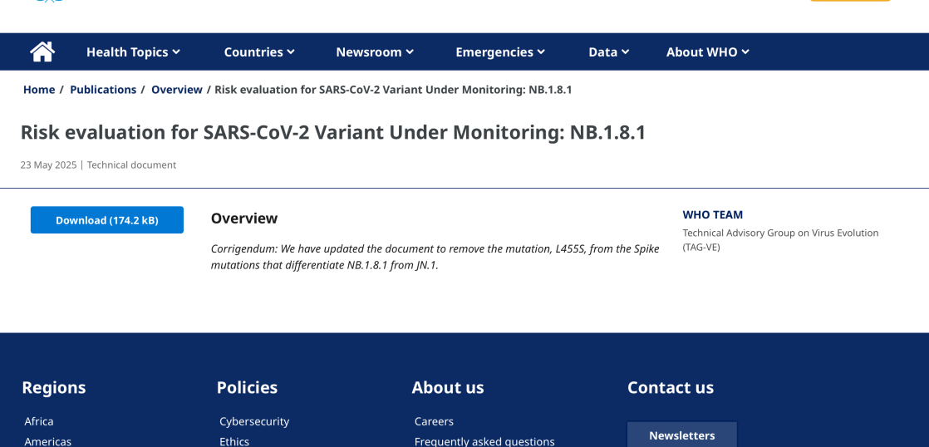Open the Africa region link
This screenshot has width=929, height=447.
click(39, 421)
